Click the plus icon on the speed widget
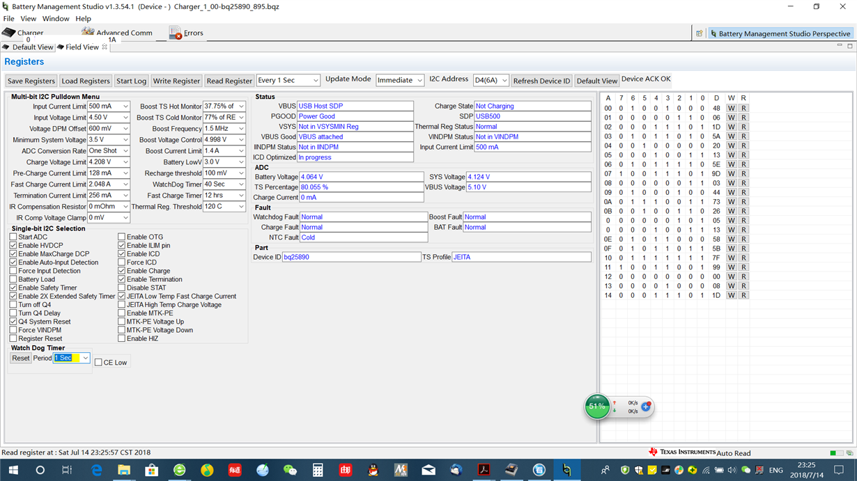Viewport: 857px width, 481px height. [646, 407]
